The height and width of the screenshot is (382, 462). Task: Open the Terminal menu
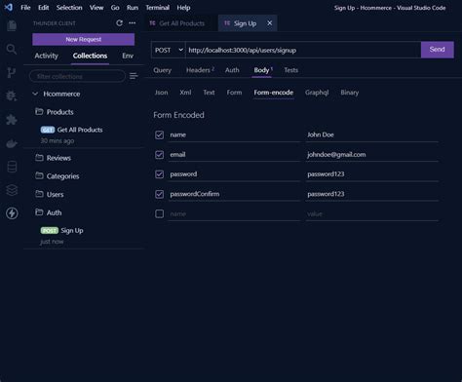(158, 8)
